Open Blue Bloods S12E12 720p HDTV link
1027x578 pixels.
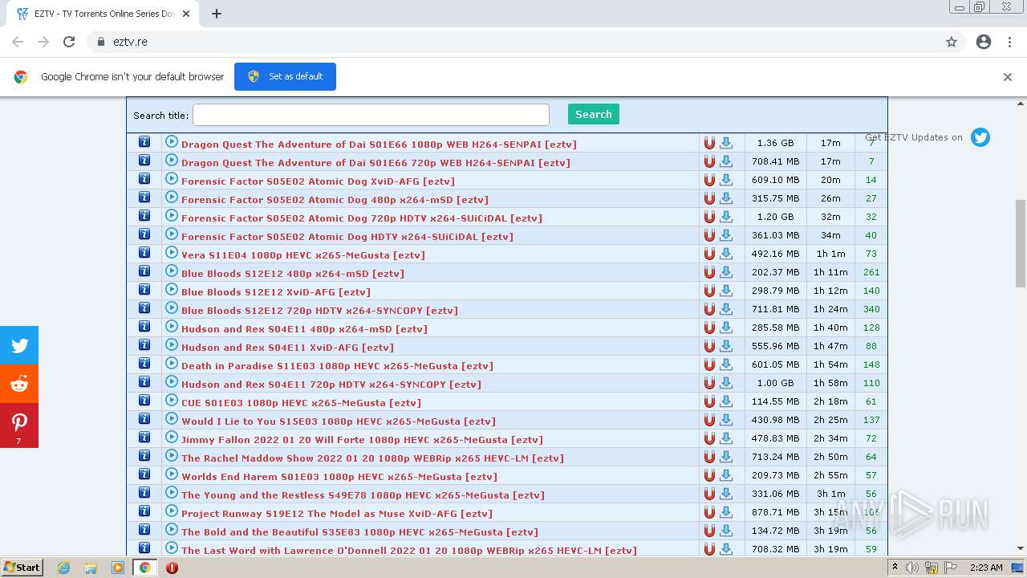coord(319,310)
